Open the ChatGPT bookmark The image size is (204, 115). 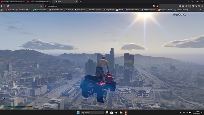[120, 10]
